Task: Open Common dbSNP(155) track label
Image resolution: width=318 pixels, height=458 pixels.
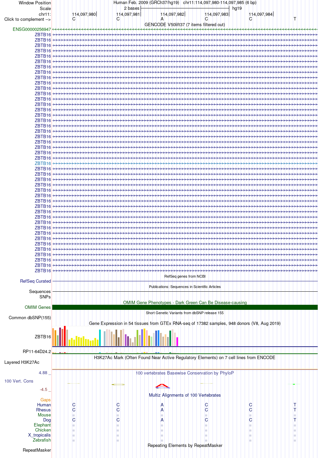Action: click(30, 318)
